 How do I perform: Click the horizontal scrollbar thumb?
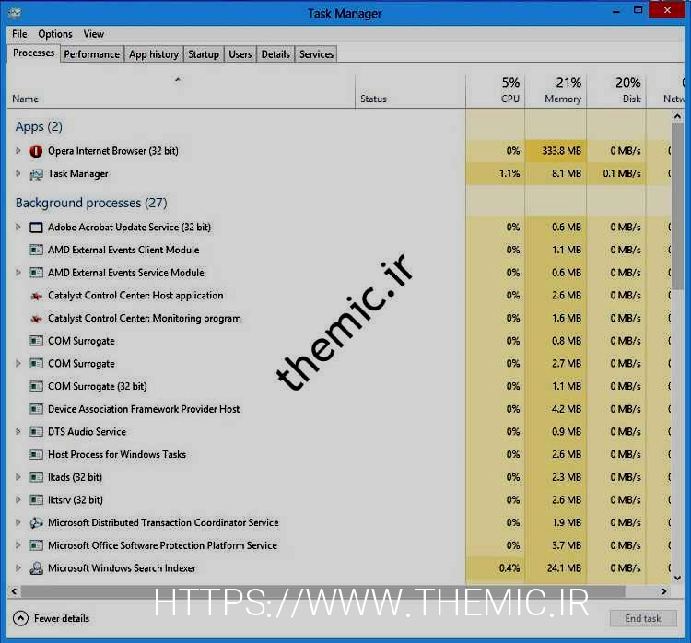point(323,591)
